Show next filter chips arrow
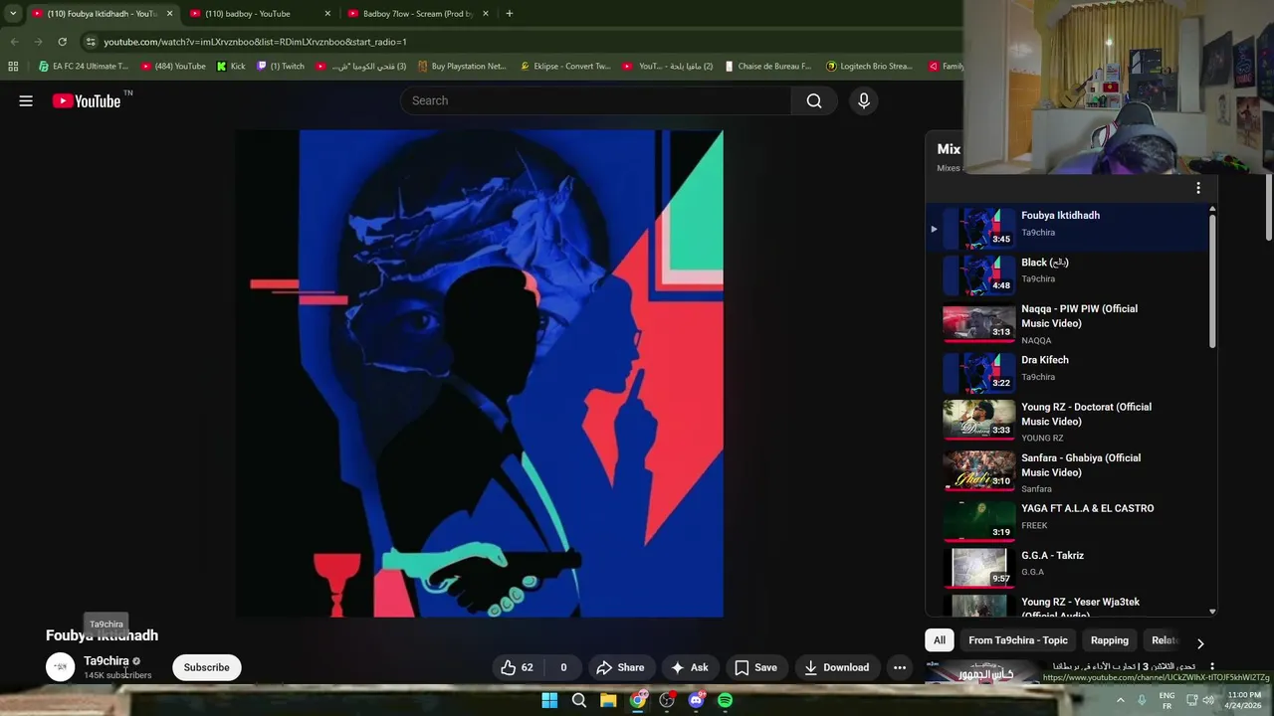Screen dimensions: 1274x716 tap(1200, 642)
